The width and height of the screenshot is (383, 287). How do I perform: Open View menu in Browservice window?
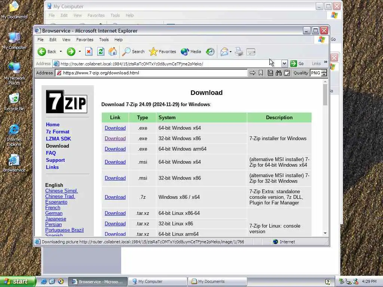pos(66,40)
